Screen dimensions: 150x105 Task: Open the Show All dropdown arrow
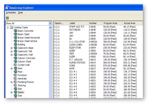(50, 23)
